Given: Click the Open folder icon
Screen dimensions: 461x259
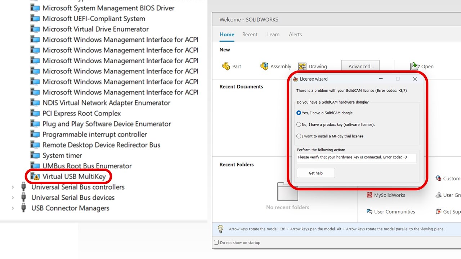Looking at the screenshot, I should (415, 66).
